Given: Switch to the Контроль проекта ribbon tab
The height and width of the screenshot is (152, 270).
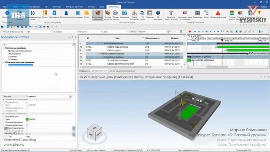Looking at the screenshot, I should pyautogui.click(x=74, y=7).
